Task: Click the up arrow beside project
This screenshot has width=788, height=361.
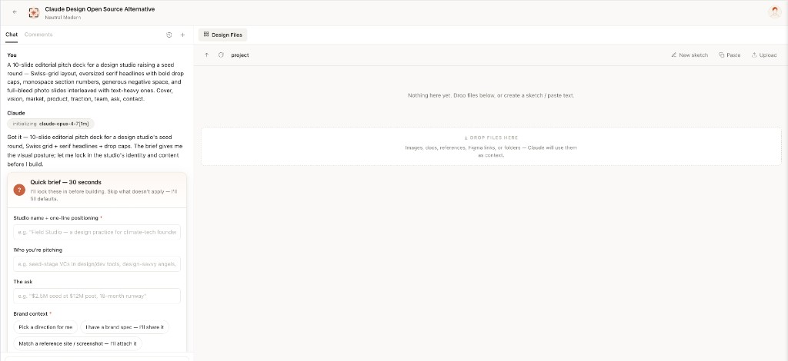Action: click(206, 55)
